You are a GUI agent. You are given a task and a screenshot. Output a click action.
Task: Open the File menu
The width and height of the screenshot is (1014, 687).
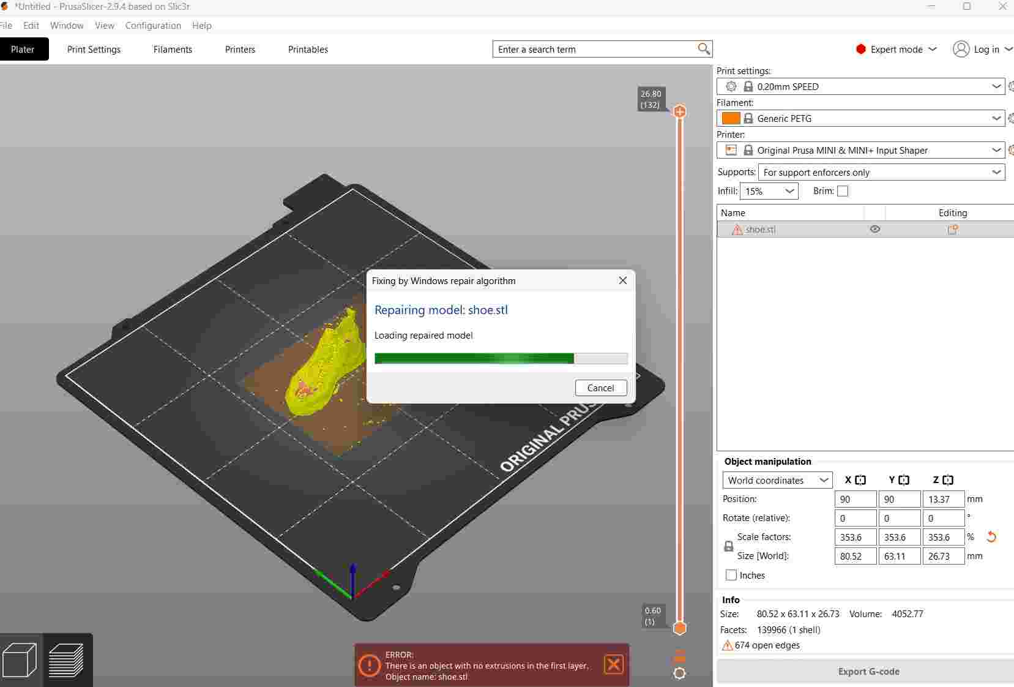click(7, 26)
